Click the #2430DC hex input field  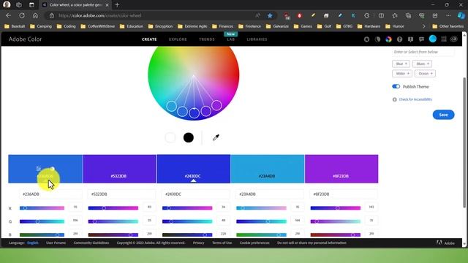click(x=195, y=194)
